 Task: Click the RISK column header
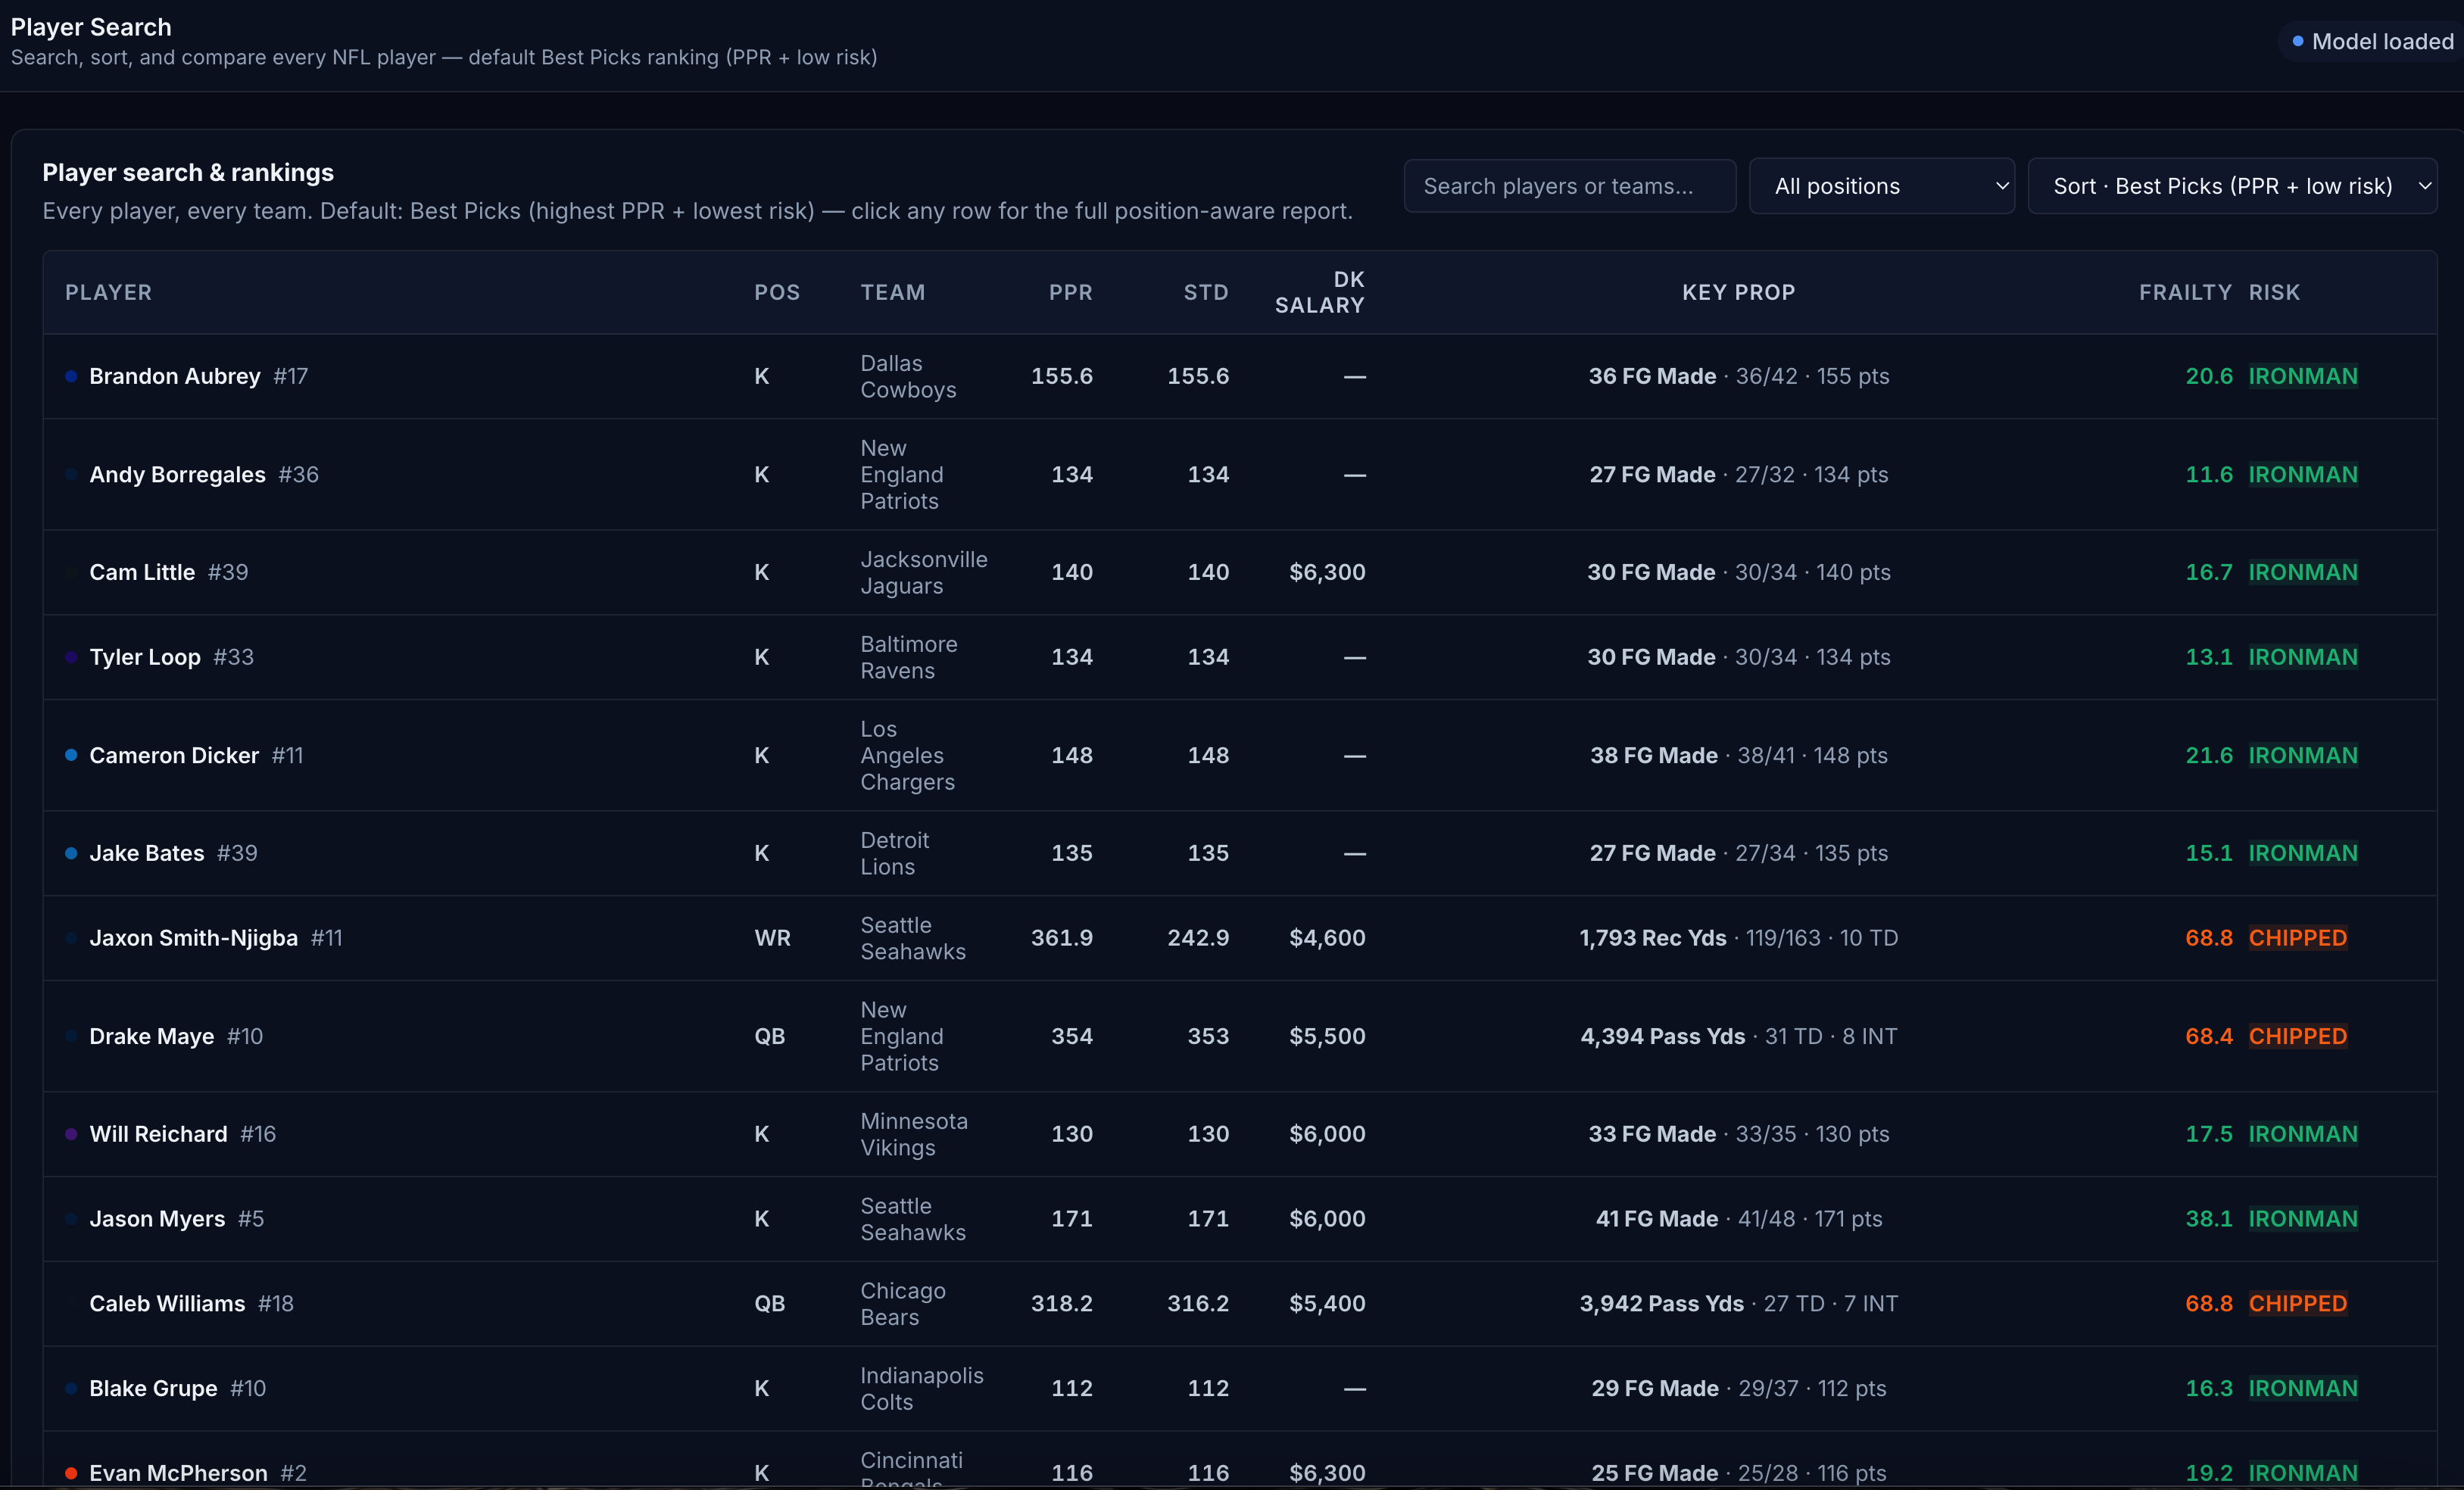click(x=2274, y=292)
